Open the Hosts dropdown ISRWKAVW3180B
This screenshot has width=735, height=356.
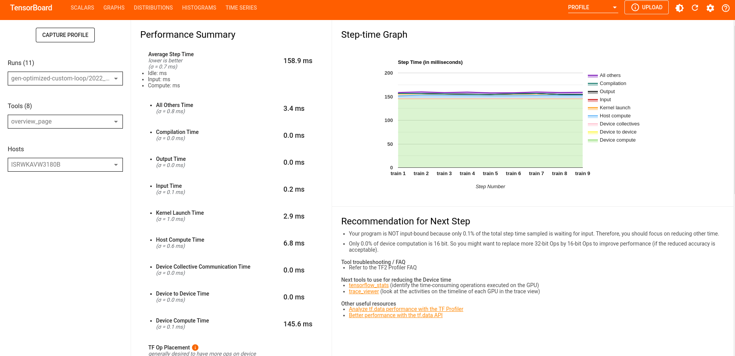tap(65, 165)
